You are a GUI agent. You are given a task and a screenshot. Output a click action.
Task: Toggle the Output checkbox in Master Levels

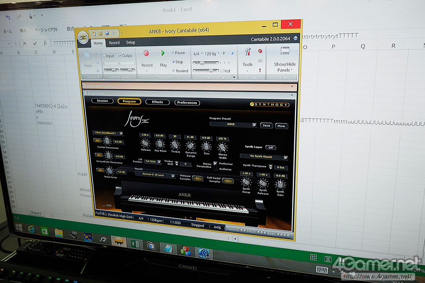click(120, 55)
